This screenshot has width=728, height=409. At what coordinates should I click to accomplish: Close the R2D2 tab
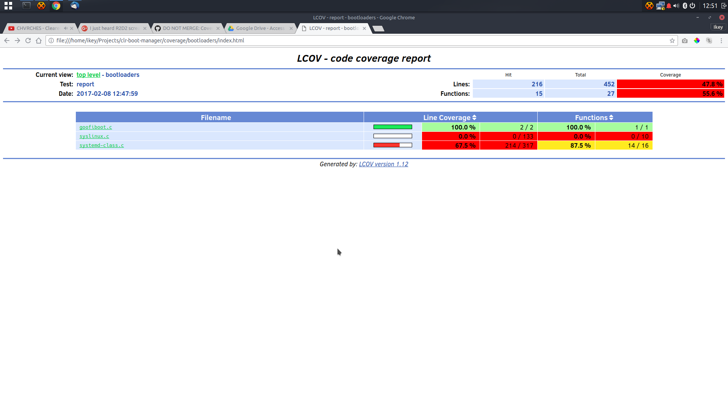tap(145, 28)
